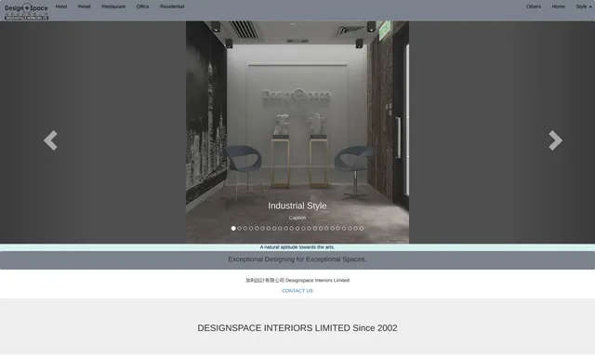Click 'Exceptional Designing for Exceptional Spaces.' banner

coord(297,259)
